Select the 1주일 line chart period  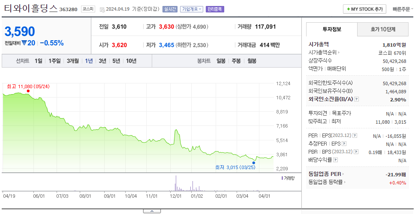[54, 61]
